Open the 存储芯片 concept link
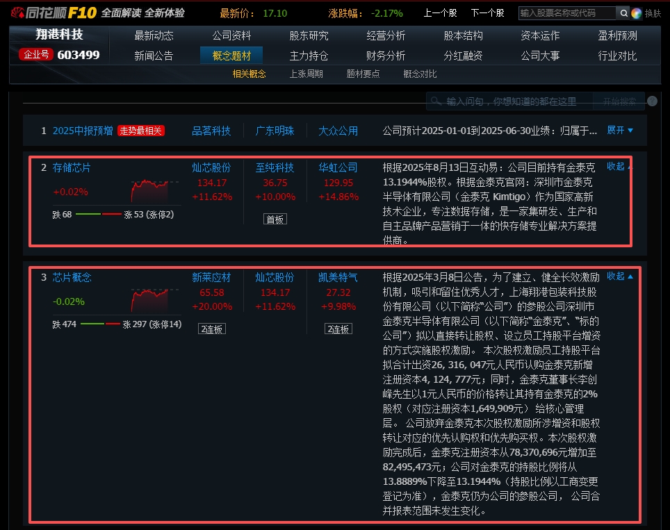The image size is (670, 530). [72, 167]
